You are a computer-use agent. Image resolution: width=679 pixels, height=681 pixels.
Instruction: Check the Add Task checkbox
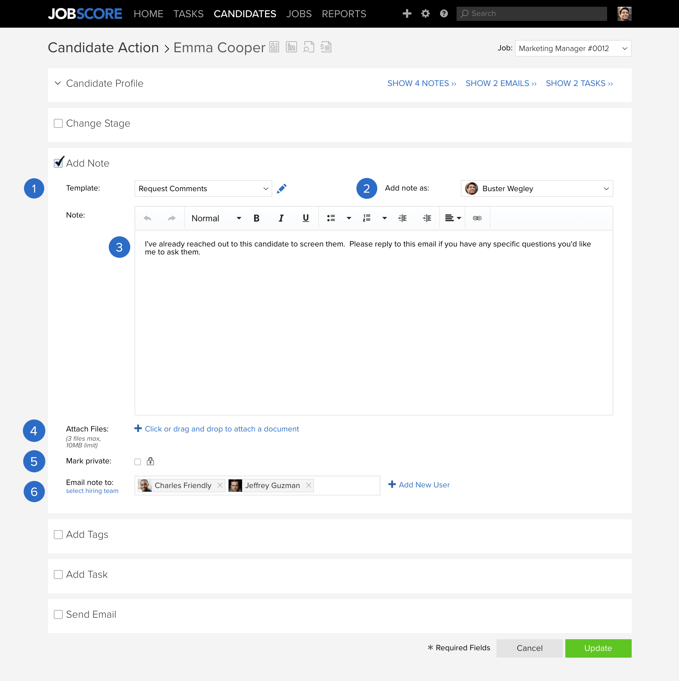58,574
